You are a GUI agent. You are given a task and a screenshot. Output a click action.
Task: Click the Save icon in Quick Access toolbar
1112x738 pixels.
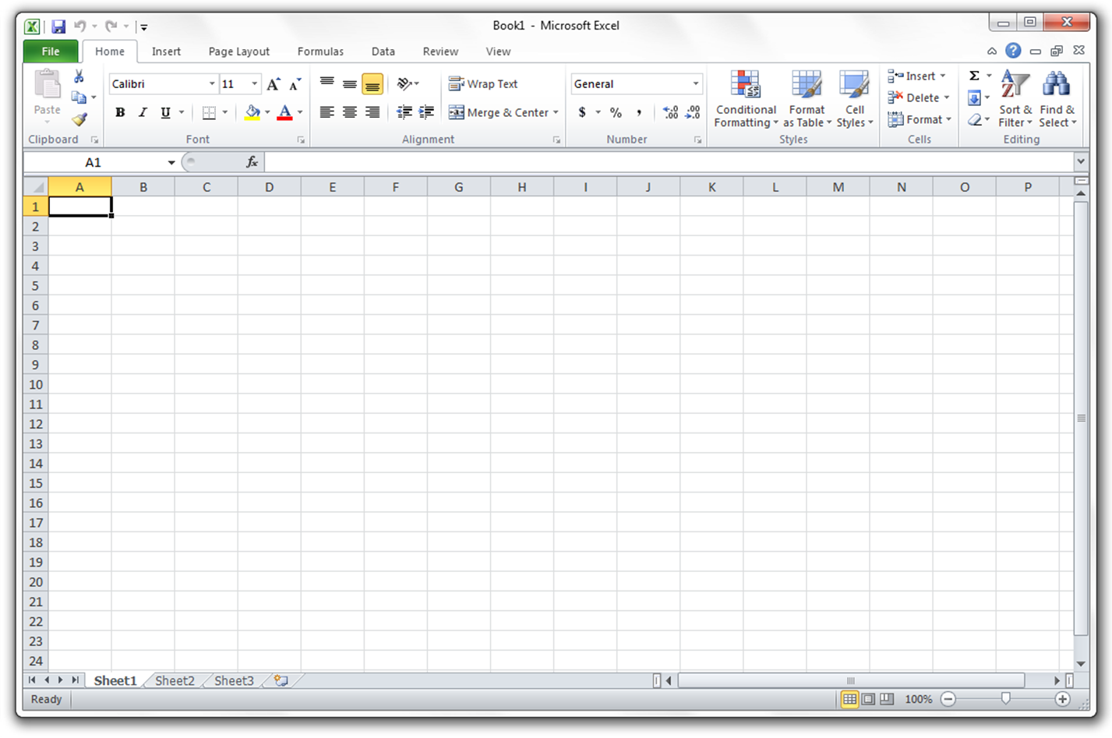(x=58, y=26)
